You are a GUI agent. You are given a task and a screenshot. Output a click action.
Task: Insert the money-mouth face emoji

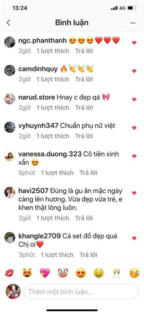pyautogui.click(x=99, y=273)
